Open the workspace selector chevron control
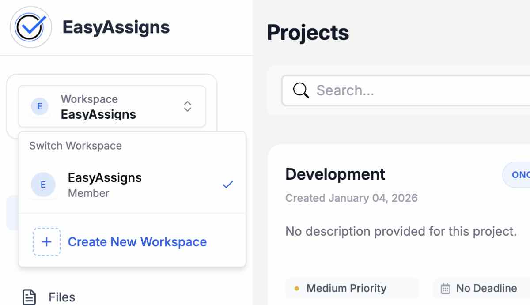 [x=187, y=106]
